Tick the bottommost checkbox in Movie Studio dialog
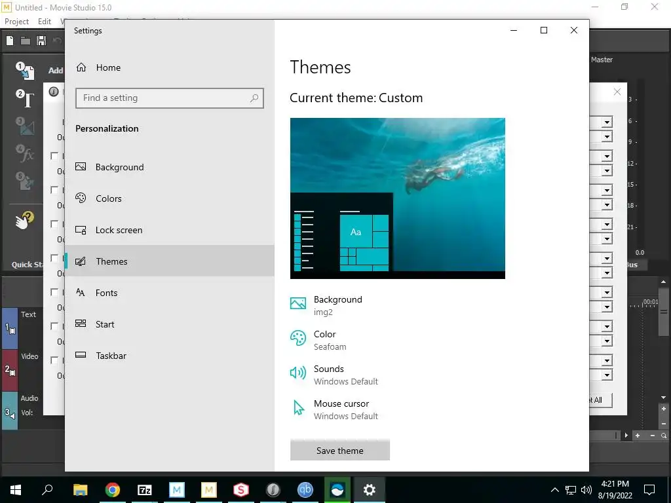The width and height of the screenshot is (671, 503). [x=54, y=360]
